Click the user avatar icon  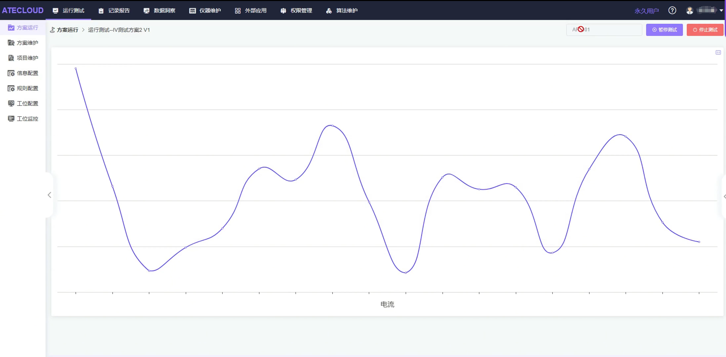coord(689,10)
